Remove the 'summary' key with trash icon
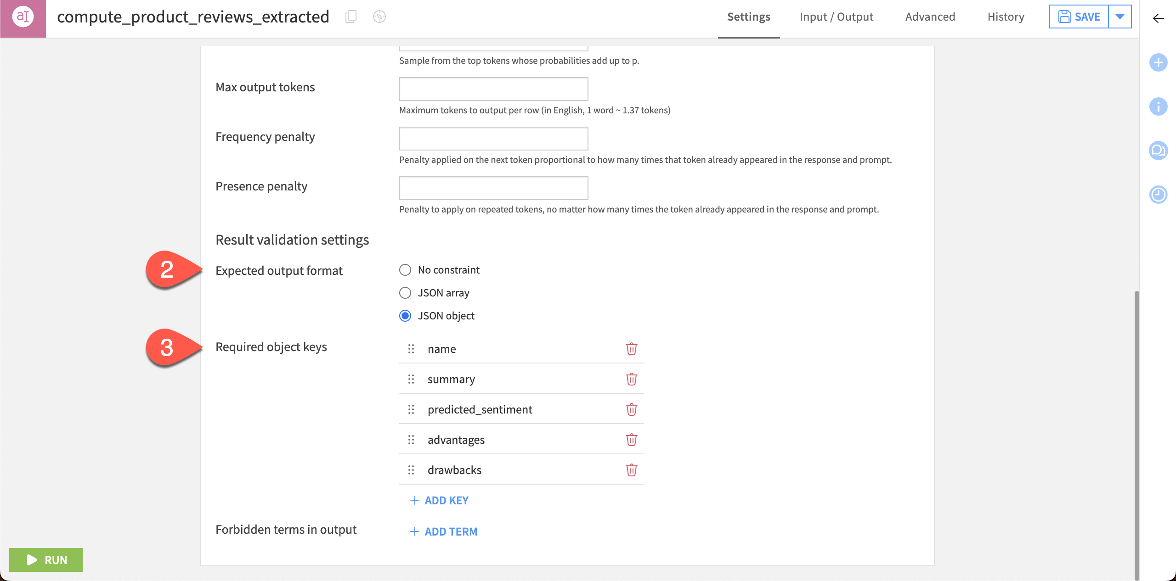This screenshot has width=1176, height=581. (631, 379)
